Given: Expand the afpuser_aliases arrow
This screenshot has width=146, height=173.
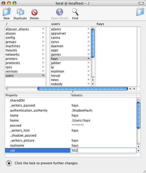Looking at the screenshot, I should [43, 29].
